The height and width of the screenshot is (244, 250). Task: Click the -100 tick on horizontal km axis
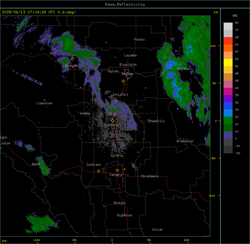[36, 240]
